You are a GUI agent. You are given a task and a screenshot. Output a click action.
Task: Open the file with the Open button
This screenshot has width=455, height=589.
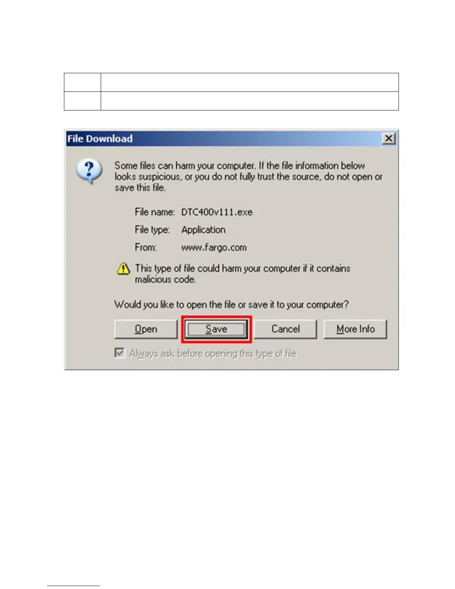146,329
